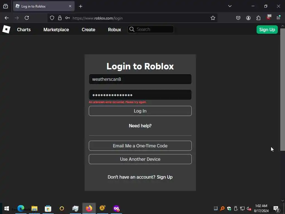Open the Half-Life lambda taskbar icon
285x214 pixels.
103,208
